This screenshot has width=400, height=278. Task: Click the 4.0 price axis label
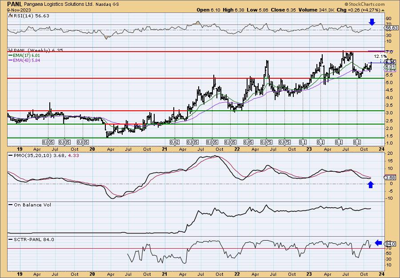pos(389,98)
